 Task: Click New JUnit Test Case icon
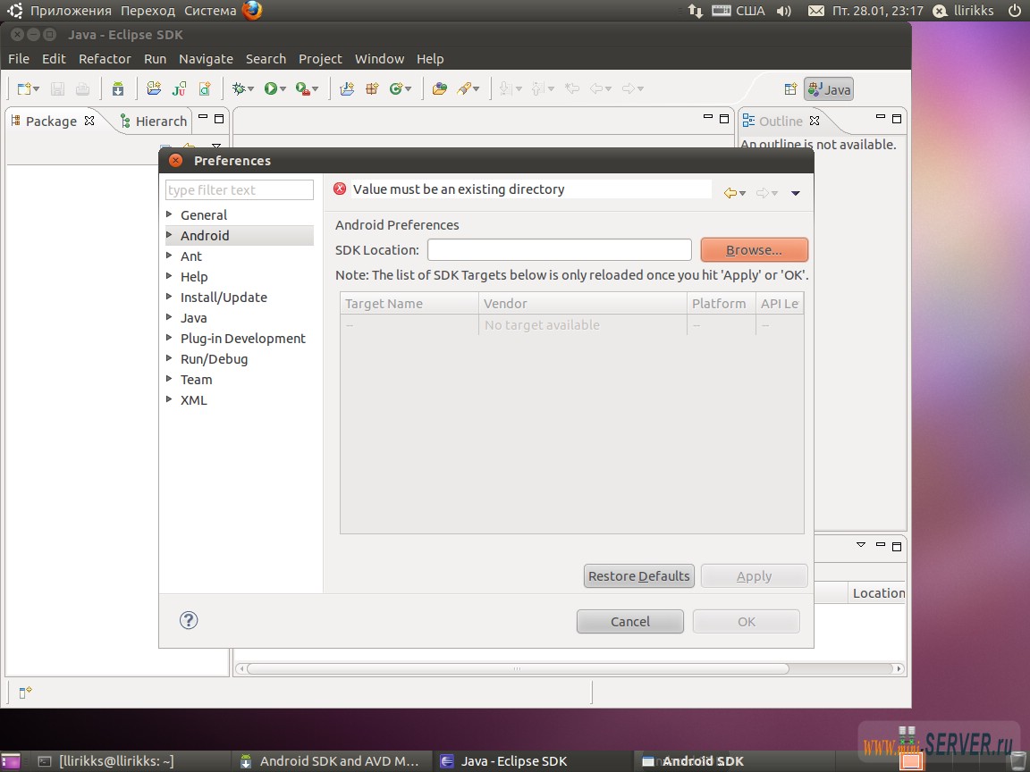(180, 88)
